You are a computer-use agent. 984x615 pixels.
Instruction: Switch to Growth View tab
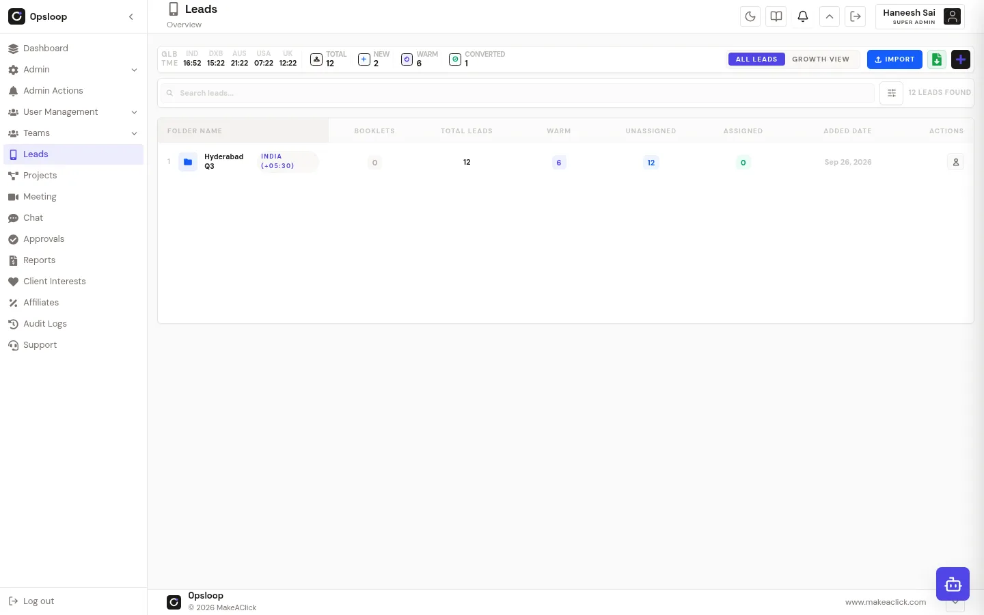tap(821, 59)
